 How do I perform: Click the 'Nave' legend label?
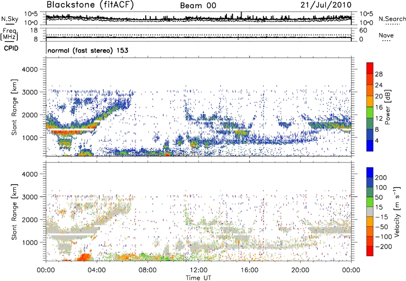(x=386, y=35)
